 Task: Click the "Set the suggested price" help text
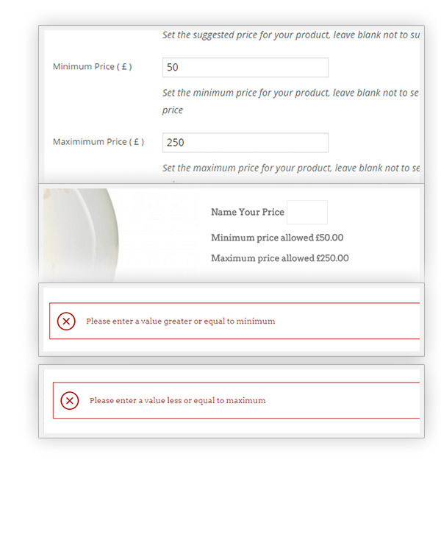click(290, 35)
